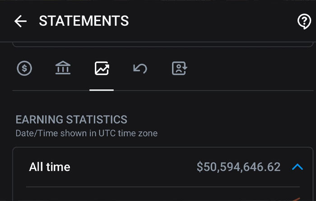Tap the STATEMENTS page title
The image size is (316, 201).
[84, 21]
